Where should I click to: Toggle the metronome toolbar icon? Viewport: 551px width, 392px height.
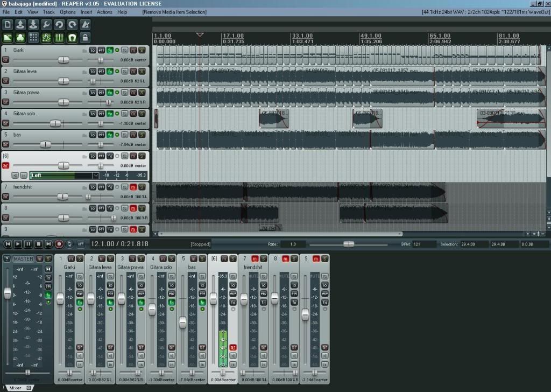pos(85,25)
